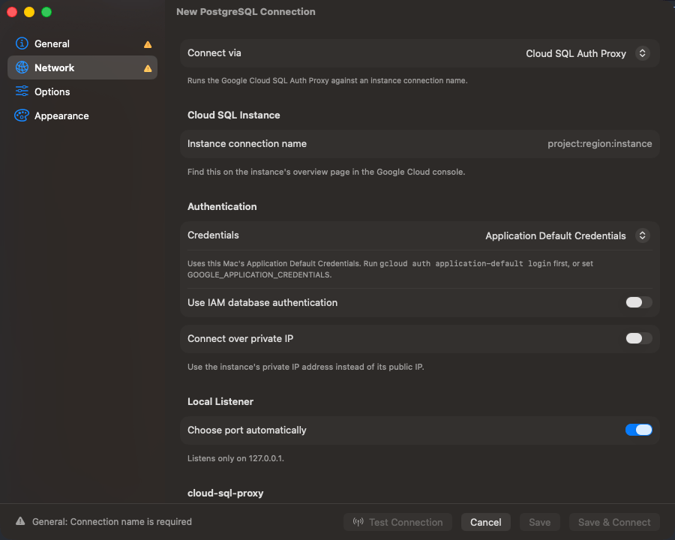This screenshot has height=540, width=675.
Task: Switch to the Options section
Action: (x=82, y=91)
